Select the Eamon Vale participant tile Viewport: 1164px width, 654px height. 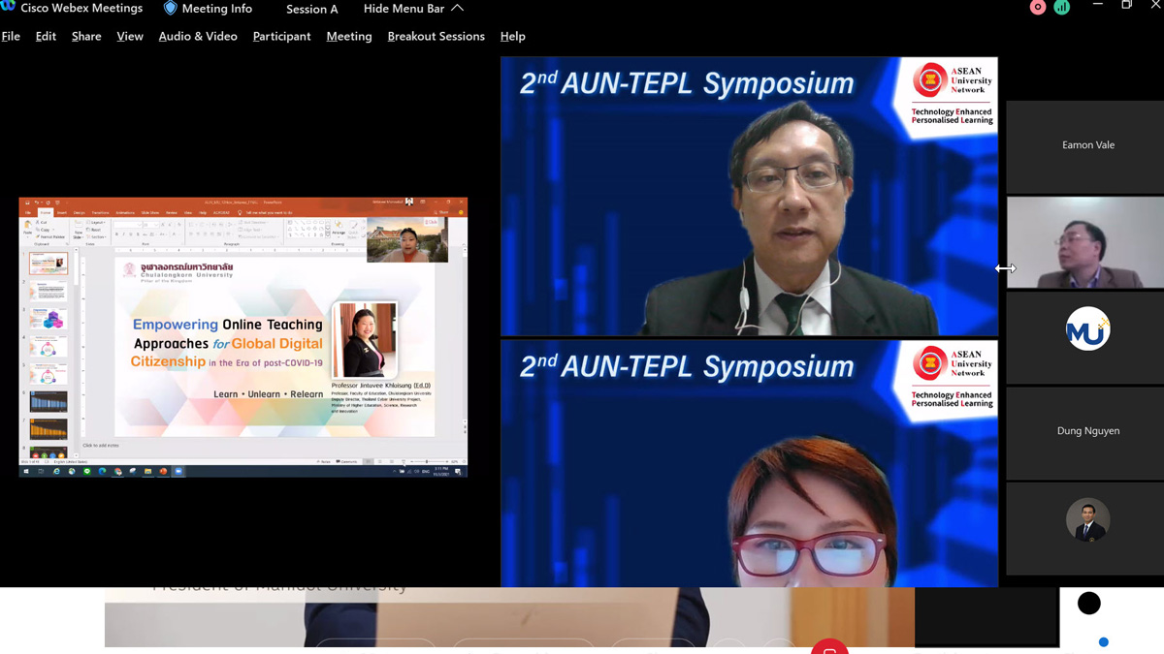pos(1087,145)
